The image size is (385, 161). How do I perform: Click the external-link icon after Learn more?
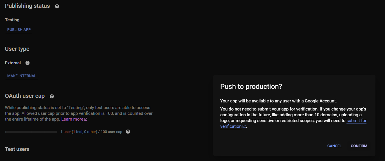pyautogui.click(x=86, y=119)
